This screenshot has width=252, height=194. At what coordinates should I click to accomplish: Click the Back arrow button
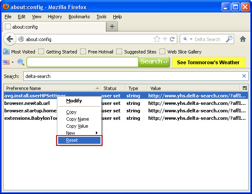click(10, 39)
